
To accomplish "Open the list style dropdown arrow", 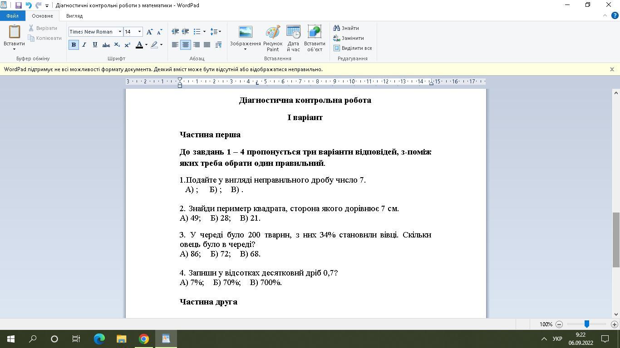I will click(x=204, y=32).
